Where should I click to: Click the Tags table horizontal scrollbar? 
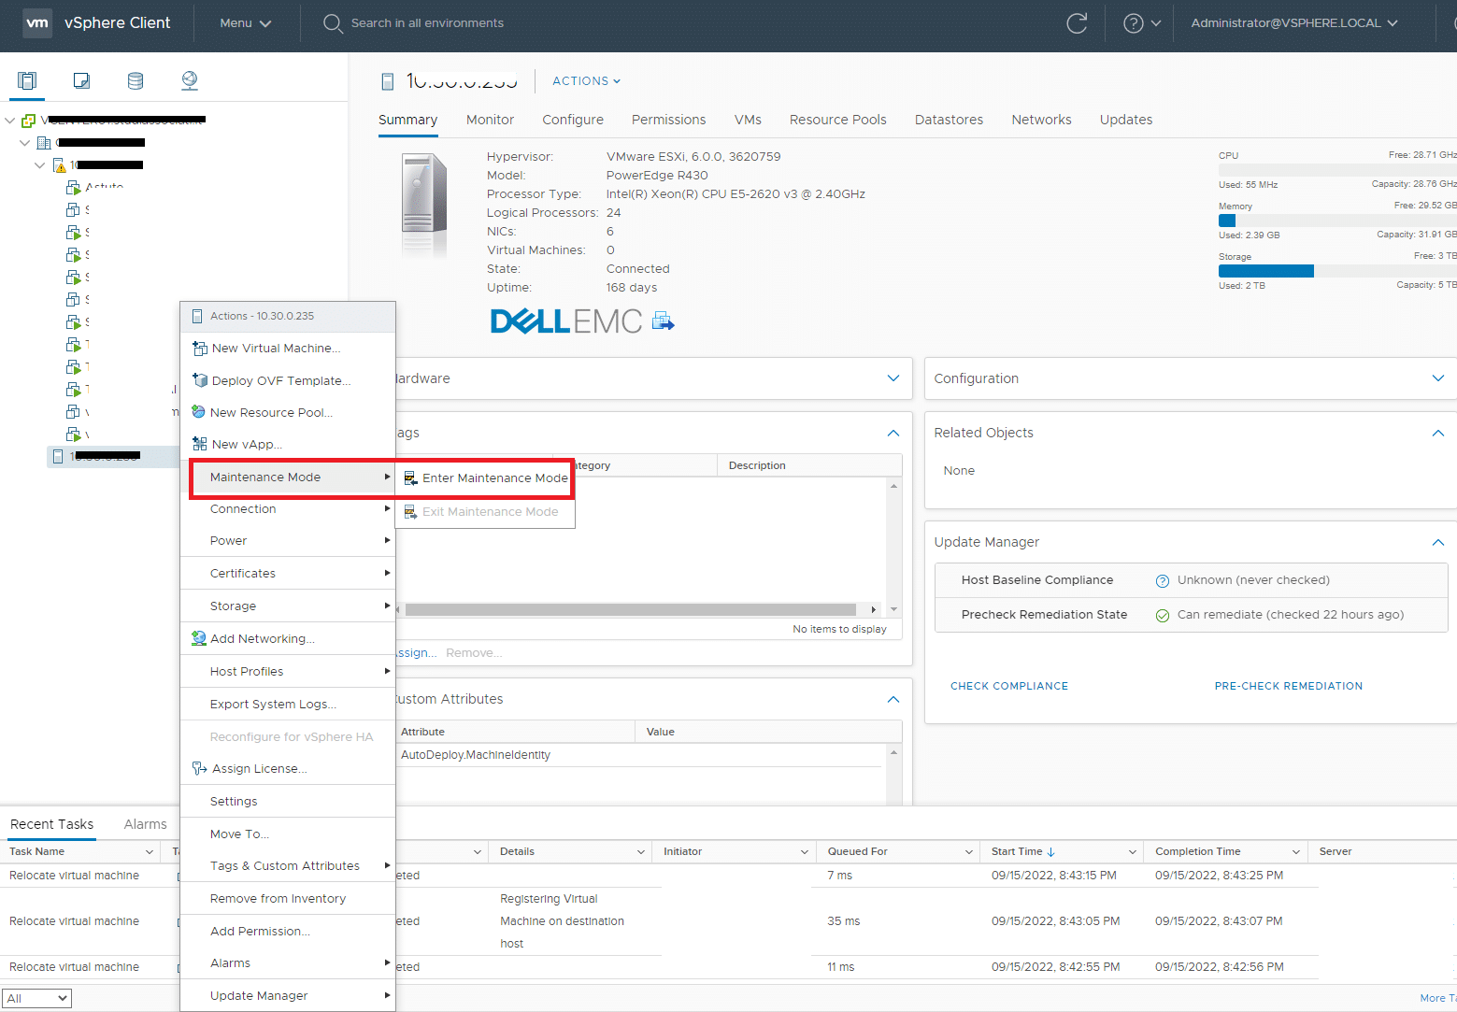tap(631, 610)
